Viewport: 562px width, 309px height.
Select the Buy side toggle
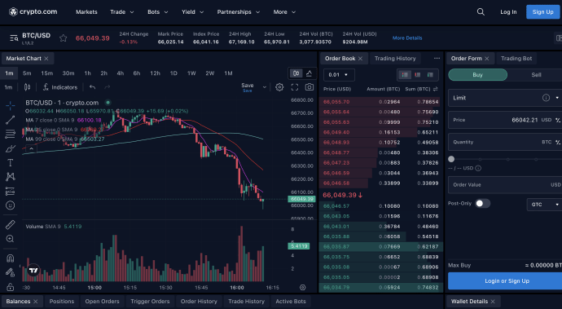point(478,75)
